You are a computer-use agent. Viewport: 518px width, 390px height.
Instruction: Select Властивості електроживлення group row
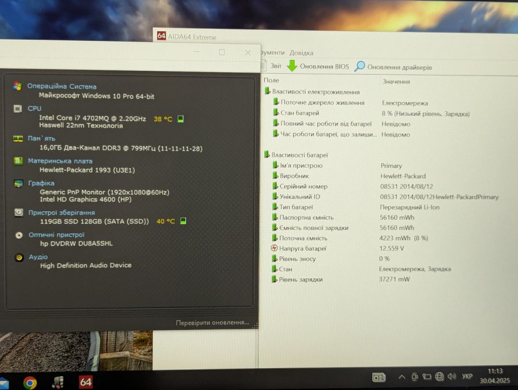[312, 92]
